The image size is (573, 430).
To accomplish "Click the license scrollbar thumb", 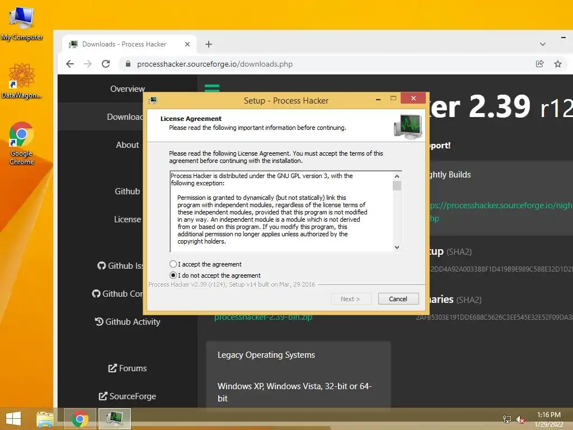I will tap(397, 186).
